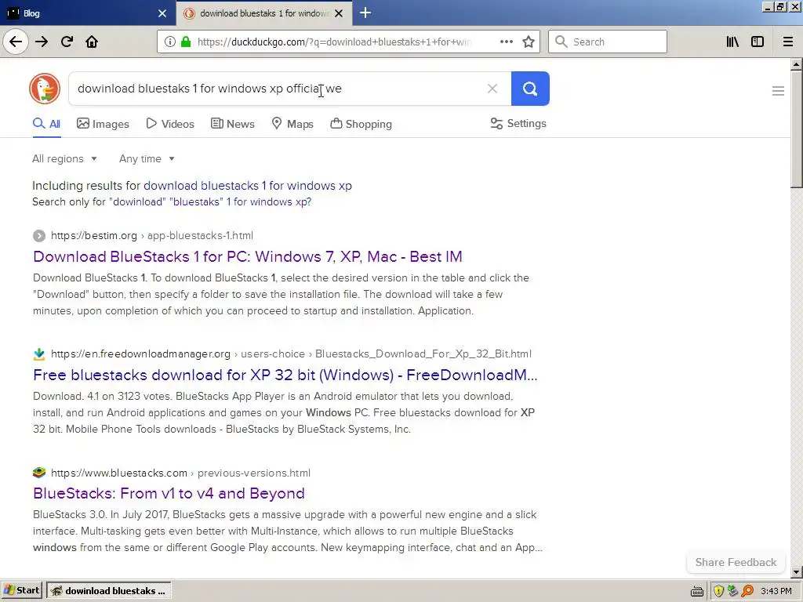Image resolution: width=803 pixels, height=602 pixels.
Task: Select the download bluestaks browser tab
Action: click(264, 13)
